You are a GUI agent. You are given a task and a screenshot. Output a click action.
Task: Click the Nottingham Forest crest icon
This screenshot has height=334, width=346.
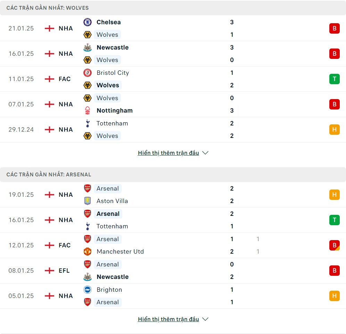point(88,111)
